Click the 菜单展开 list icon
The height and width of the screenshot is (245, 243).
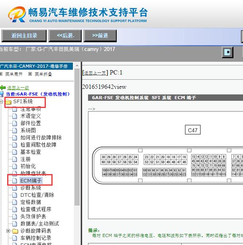coord(1,74)
